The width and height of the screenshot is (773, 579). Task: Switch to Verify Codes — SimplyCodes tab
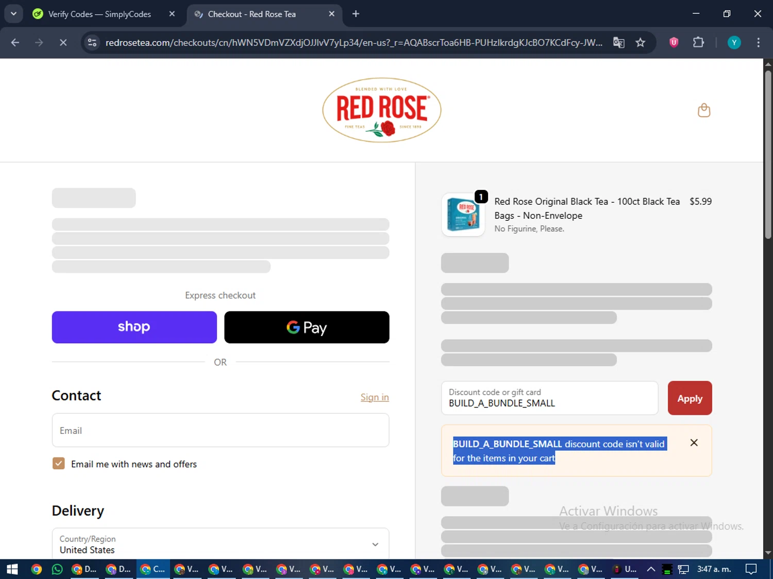coord(99,14)
